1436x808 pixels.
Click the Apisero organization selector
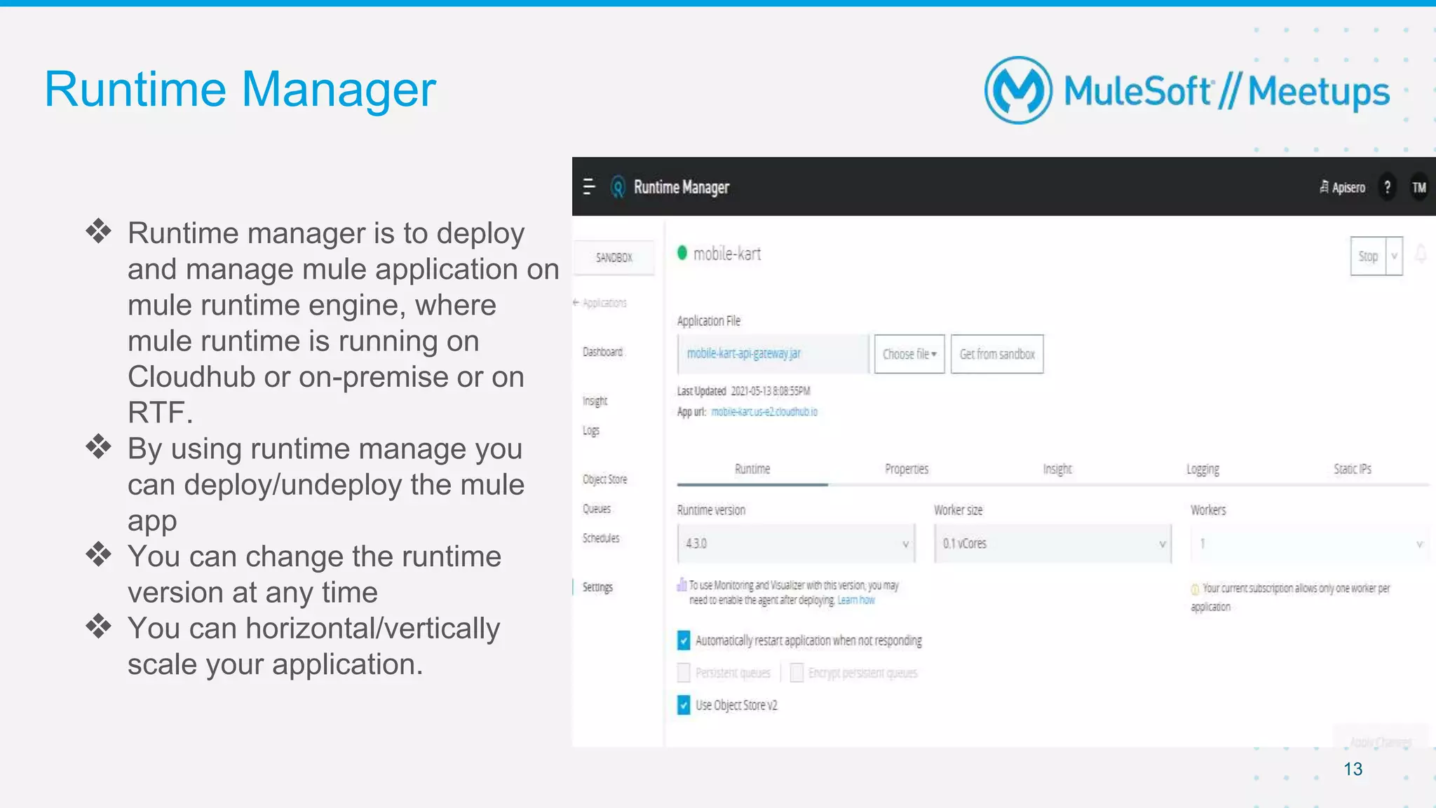tap(1342, 187)
